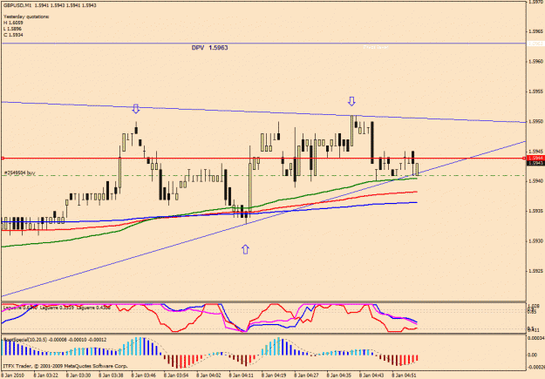Click the 8 Jan 03:30 time label
This screenshot has height=379, width=545.
[x=78, y=376]
